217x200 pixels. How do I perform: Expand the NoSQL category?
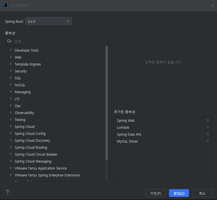pyautogui.click(x=11, y=85)
